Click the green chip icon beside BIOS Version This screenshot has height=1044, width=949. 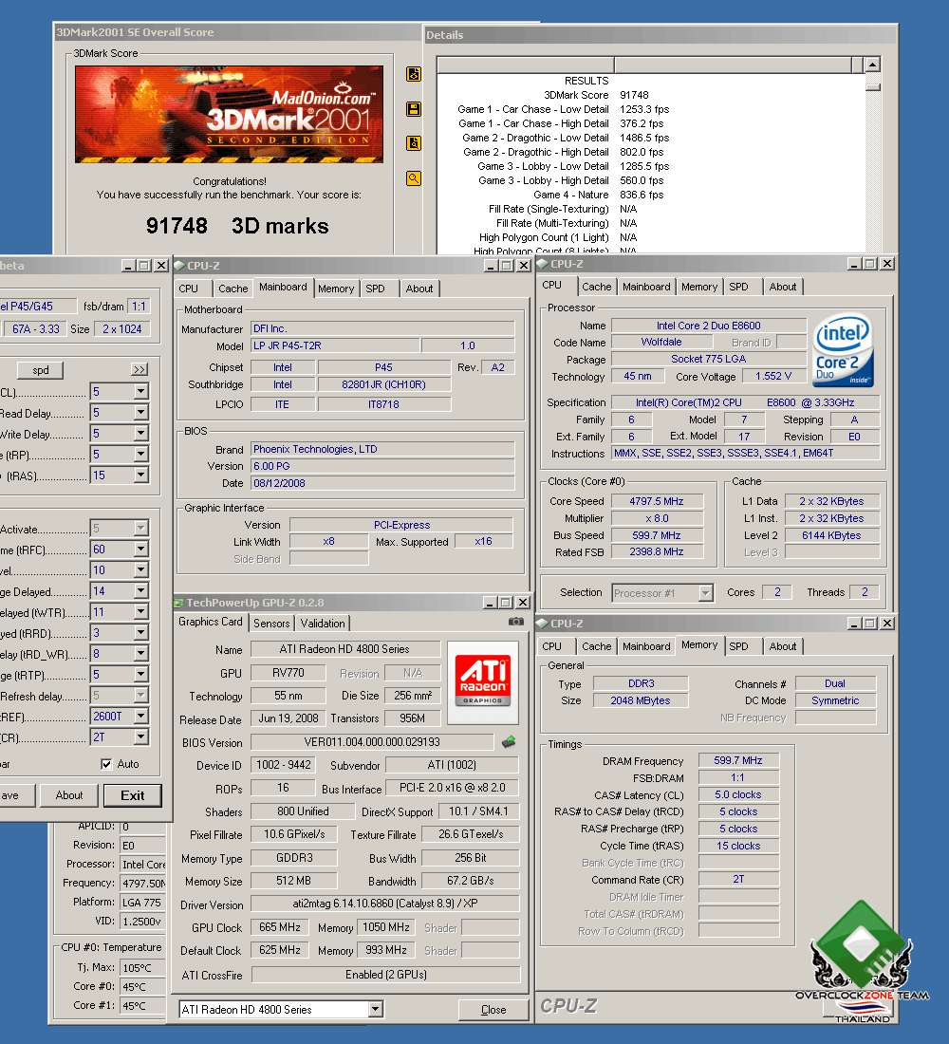[x=509, y=741]
